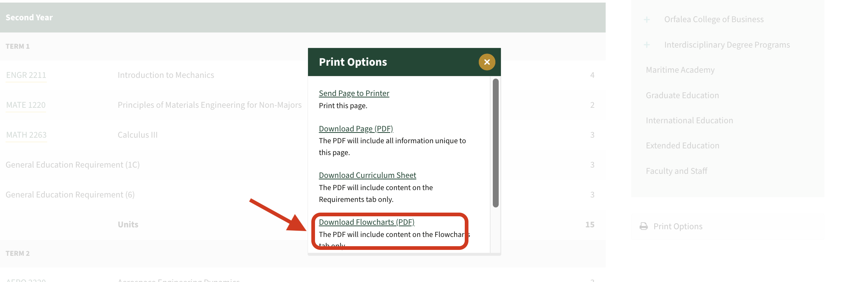Close the Print Options dialog
This screenshot has height=282, width=841.
(487, 62)
